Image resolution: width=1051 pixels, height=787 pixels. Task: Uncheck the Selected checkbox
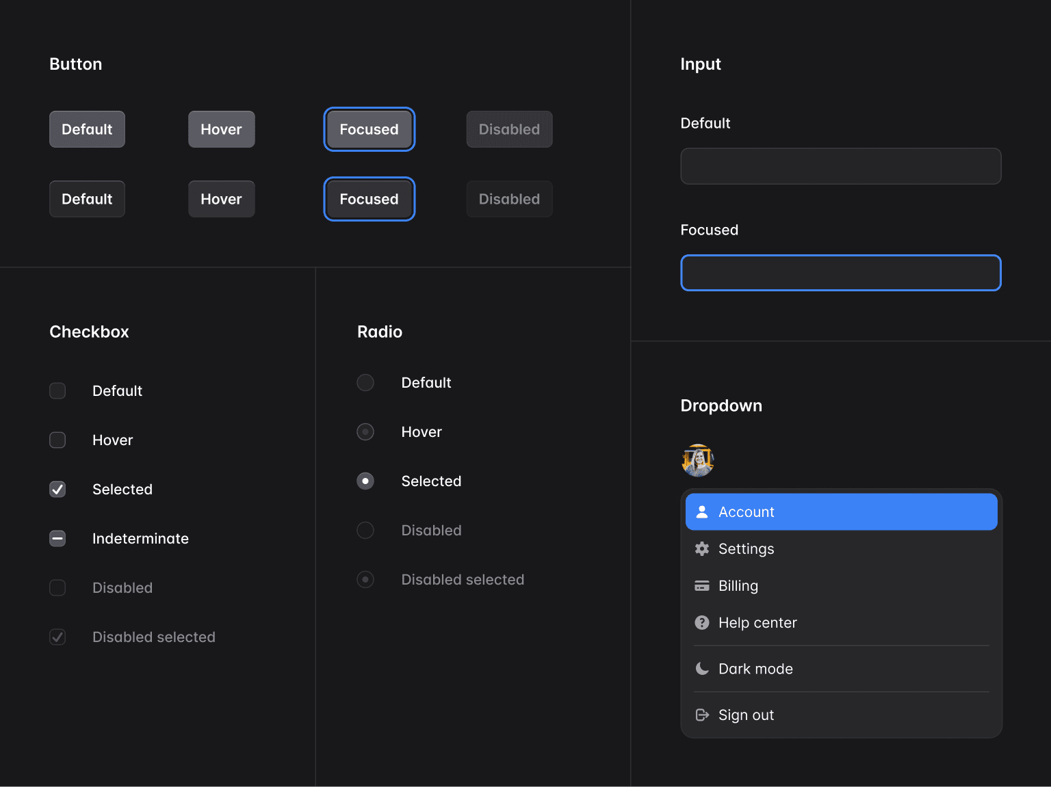click(57, 489)
